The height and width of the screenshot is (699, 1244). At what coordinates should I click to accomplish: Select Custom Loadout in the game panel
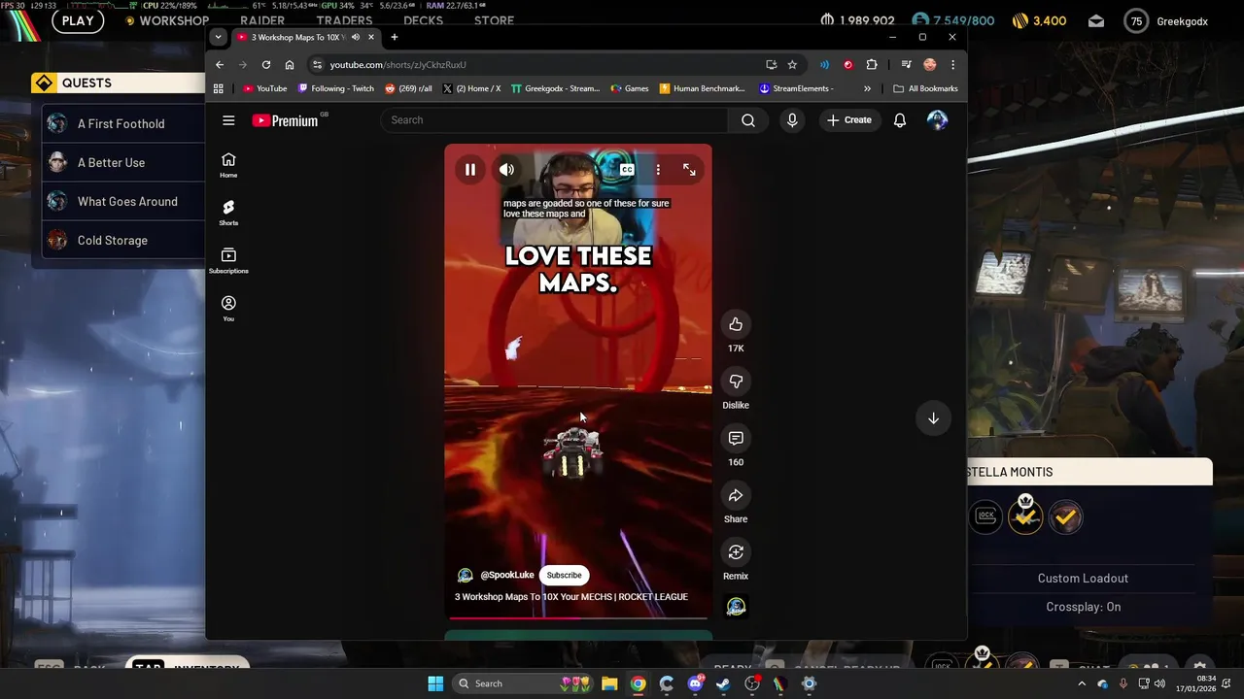pos(1083,578)
